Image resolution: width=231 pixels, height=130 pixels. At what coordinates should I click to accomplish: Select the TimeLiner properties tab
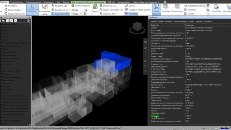(198, 22)
